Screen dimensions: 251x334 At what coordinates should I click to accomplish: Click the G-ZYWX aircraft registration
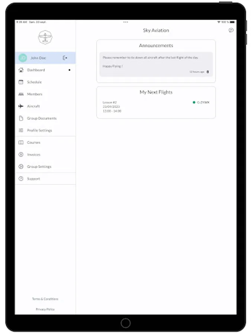click(x=203, y=102)
